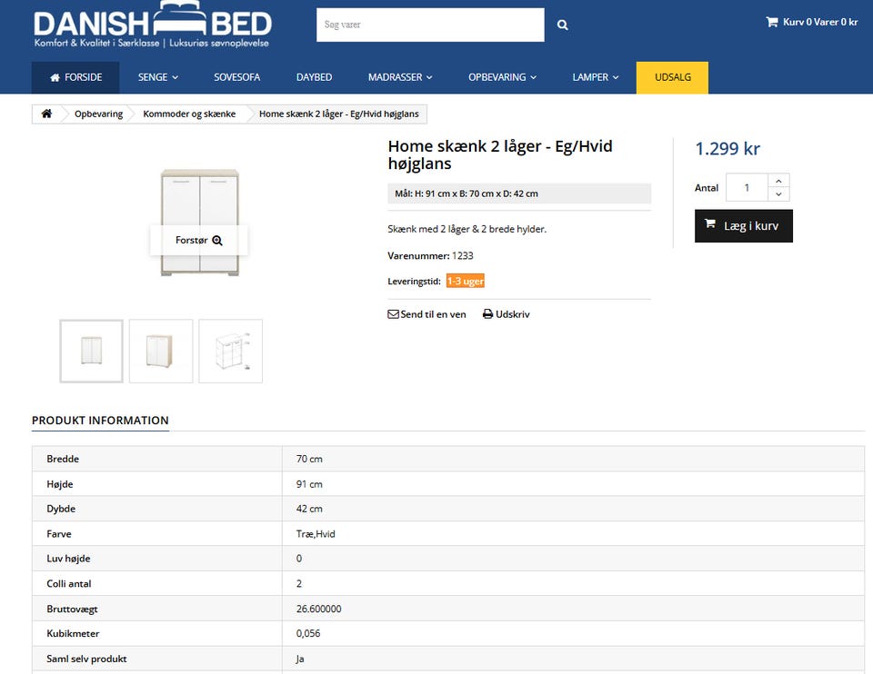The width and height of the screenshot is (873, 674).
Task: Open Kommoder og skænke breadcrumb link
Action: [189, 114]
